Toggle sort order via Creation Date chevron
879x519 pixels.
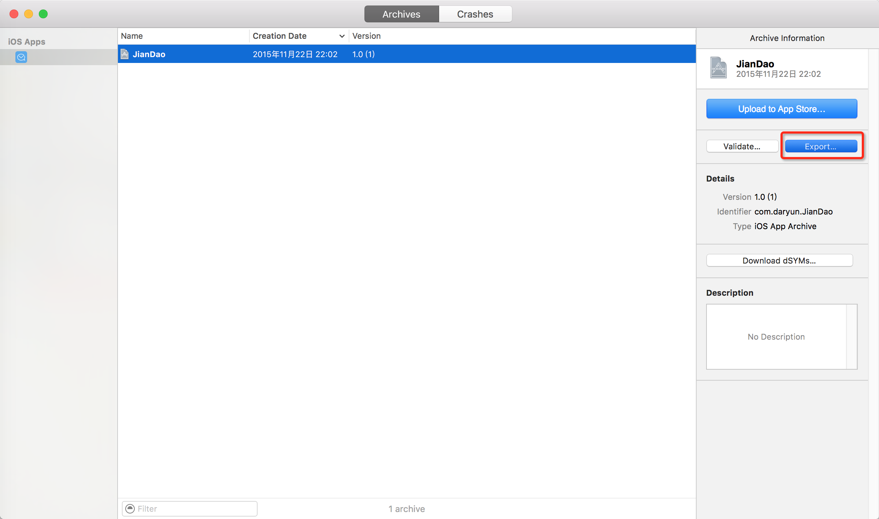(342, 36)
